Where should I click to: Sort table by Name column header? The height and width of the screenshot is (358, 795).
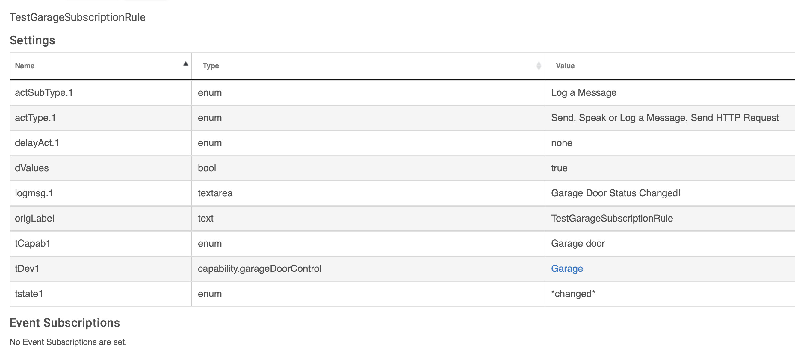click(101, 66)
